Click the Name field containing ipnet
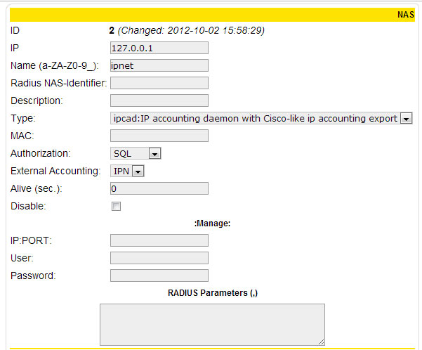 click(x=159, y=65)
